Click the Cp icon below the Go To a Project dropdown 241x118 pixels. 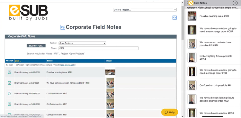[x=174, y=18]
